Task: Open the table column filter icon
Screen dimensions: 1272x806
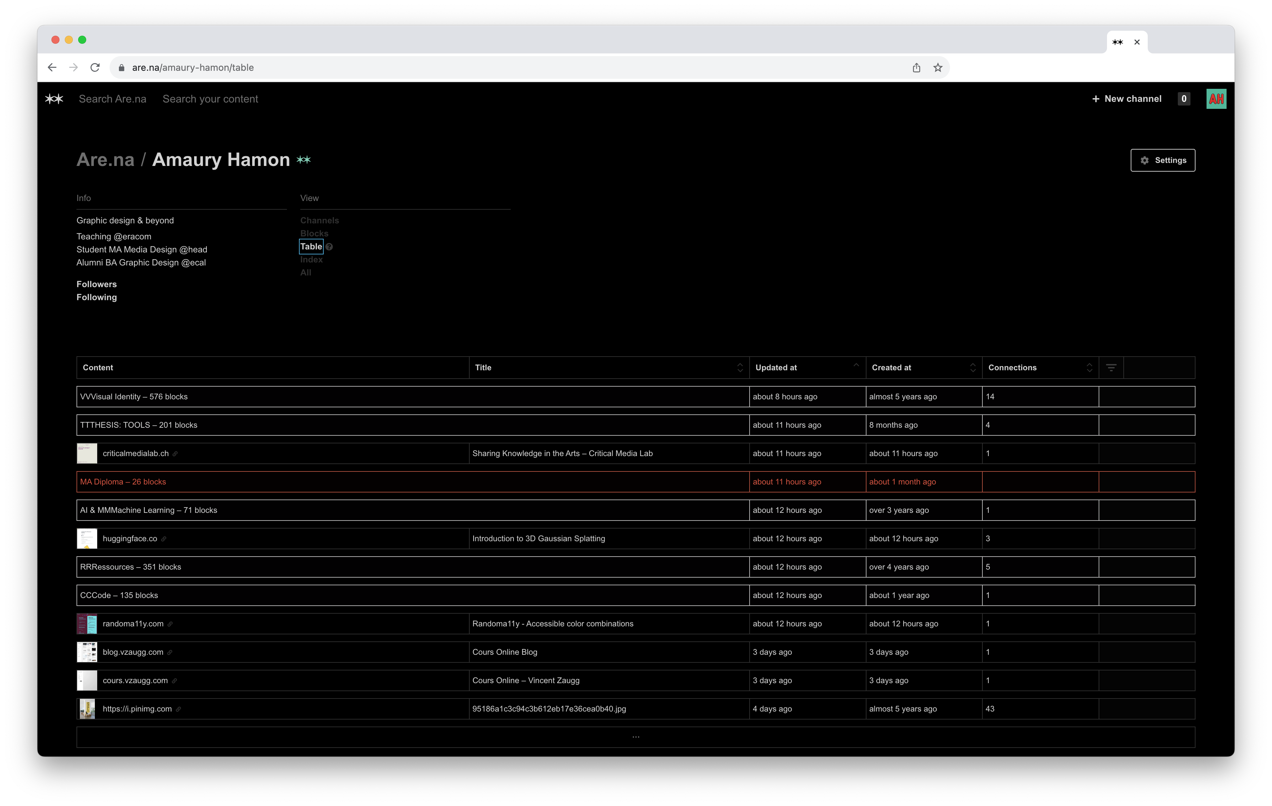Action: [x=1111, y=368]
